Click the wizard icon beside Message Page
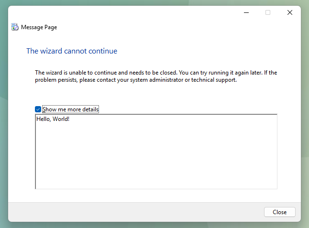The height and width of the screenshot is (228, 309). click(15, 27)
